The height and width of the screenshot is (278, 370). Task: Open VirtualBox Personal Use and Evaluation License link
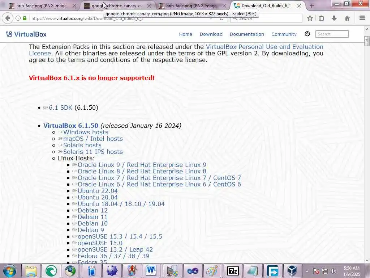coord(176,50)
